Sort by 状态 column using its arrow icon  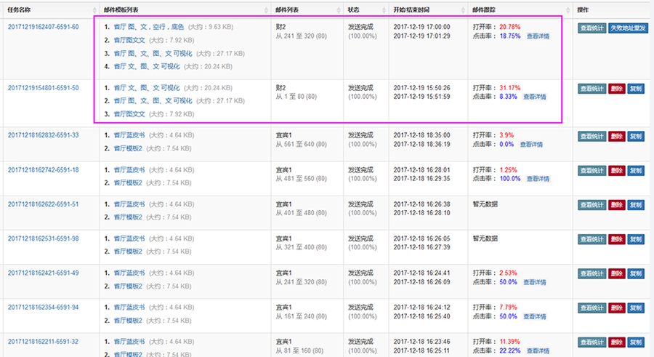click(383, 9)
